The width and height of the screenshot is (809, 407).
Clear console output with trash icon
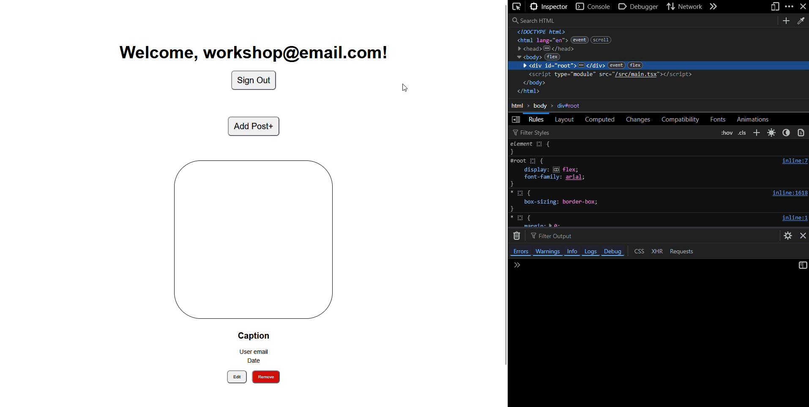[517, 236]
